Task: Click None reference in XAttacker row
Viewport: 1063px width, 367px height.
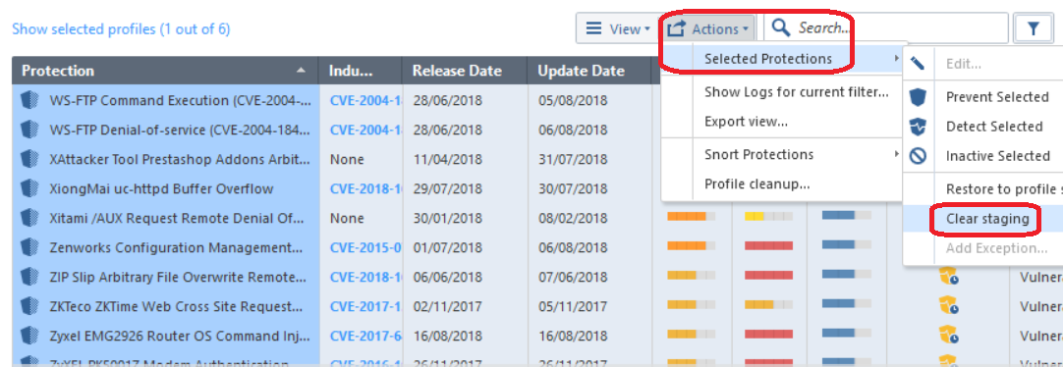Action: (x=347, y=160)
